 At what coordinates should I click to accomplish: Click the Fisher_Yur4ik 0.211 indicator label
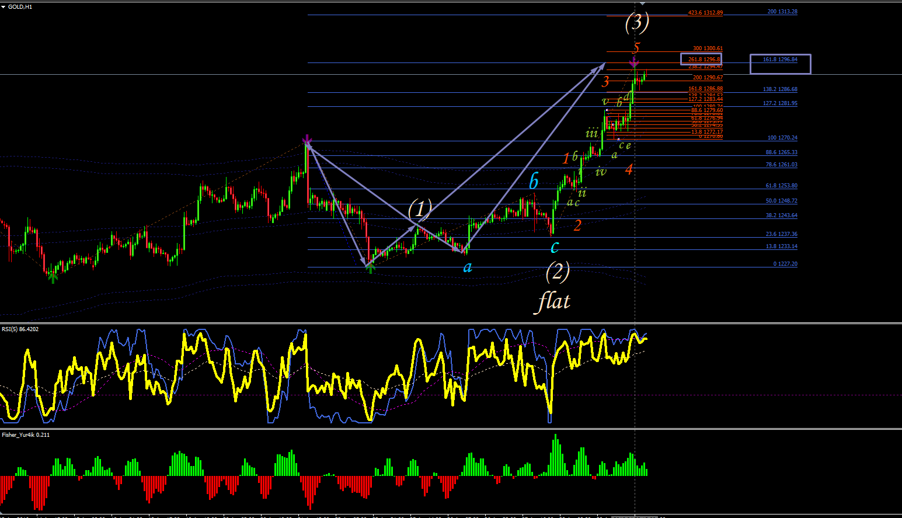point(26,435)
